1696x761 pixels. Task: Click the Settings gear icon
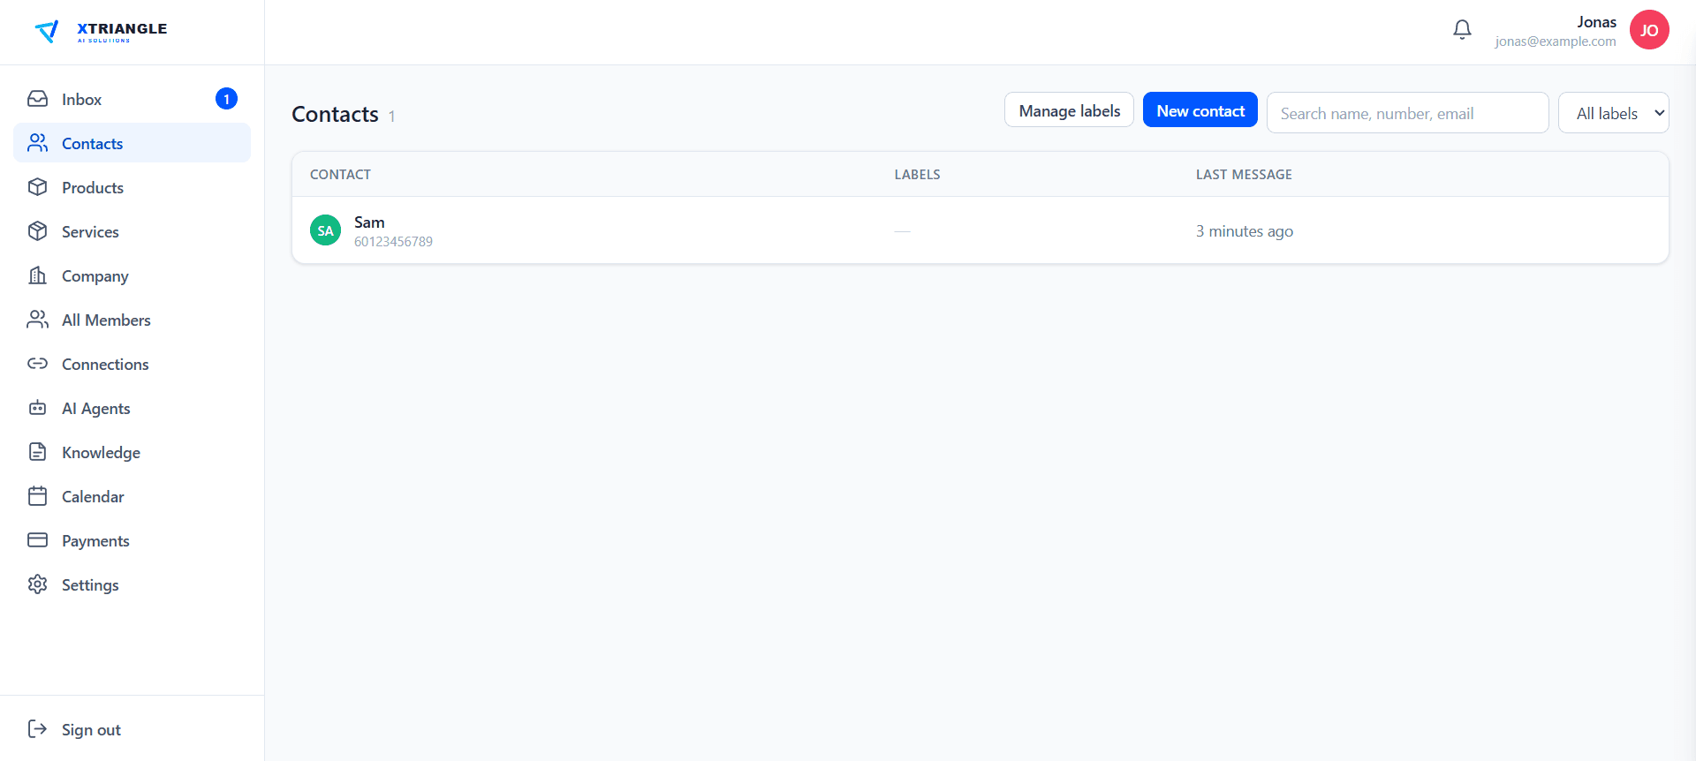click(x=37, y=584)
